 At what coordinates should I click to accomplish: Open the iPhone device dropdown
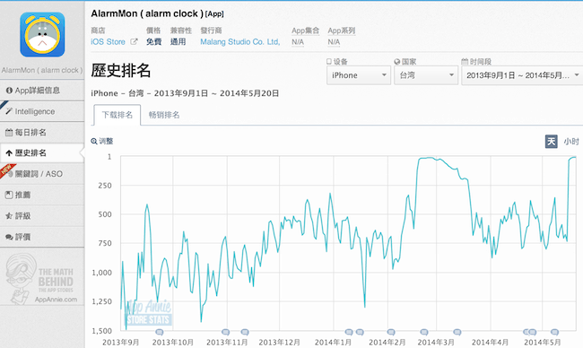(x=359, y=75)
